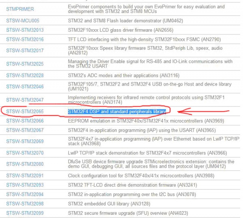The height and width of the screenshot is (218, 243).
Task: Open the STSW-STM32094 link
Action: pyautogui.click(x=25, y=194)
